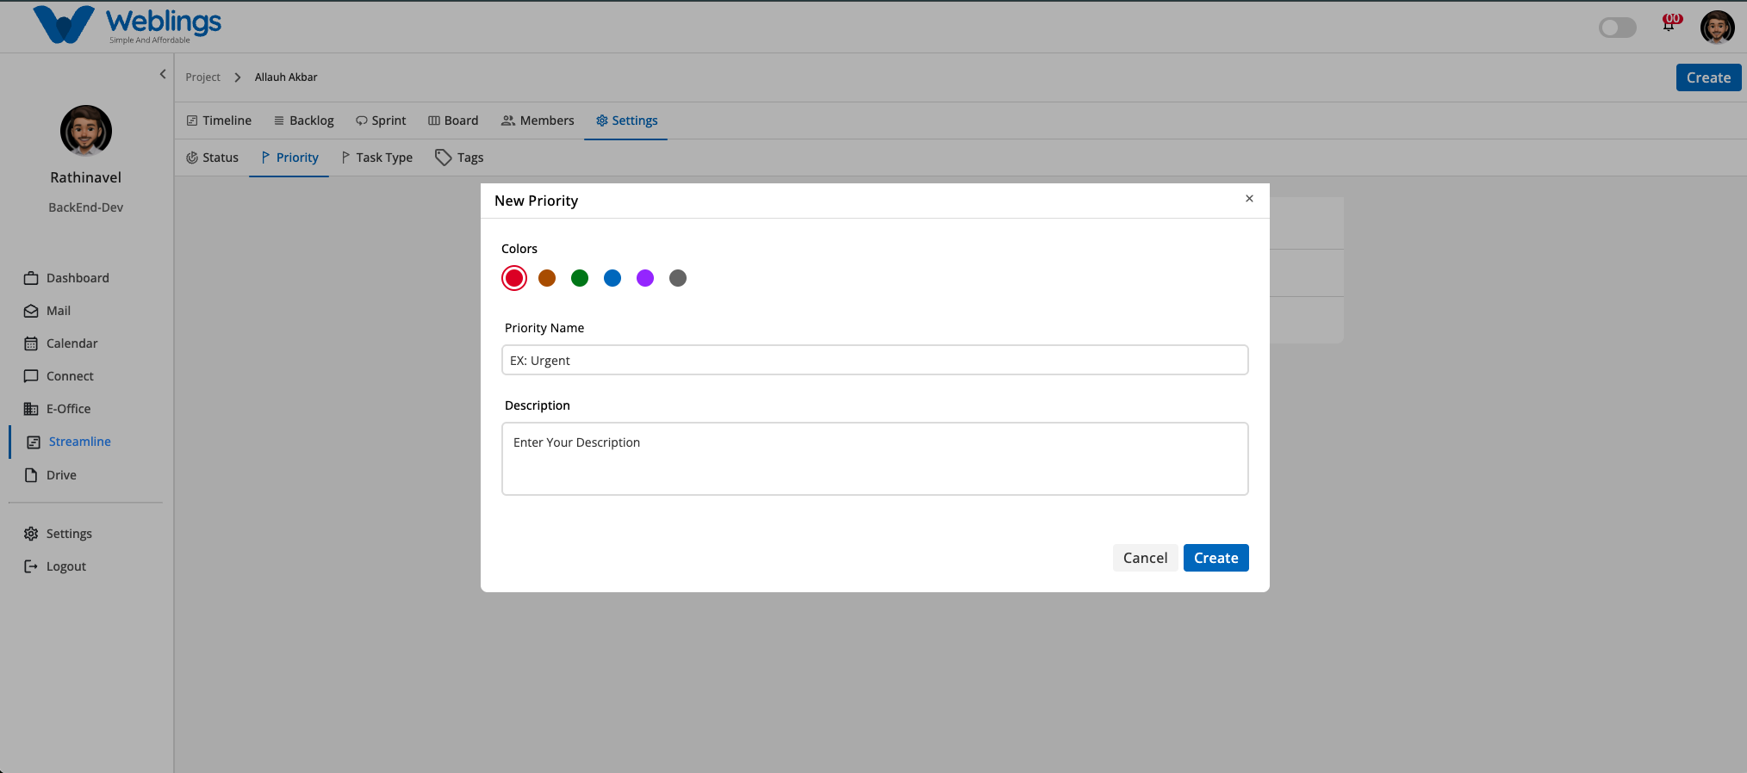Pick the gray color swatch
This screenshot has height=773, width=1747.
(678, 278)
